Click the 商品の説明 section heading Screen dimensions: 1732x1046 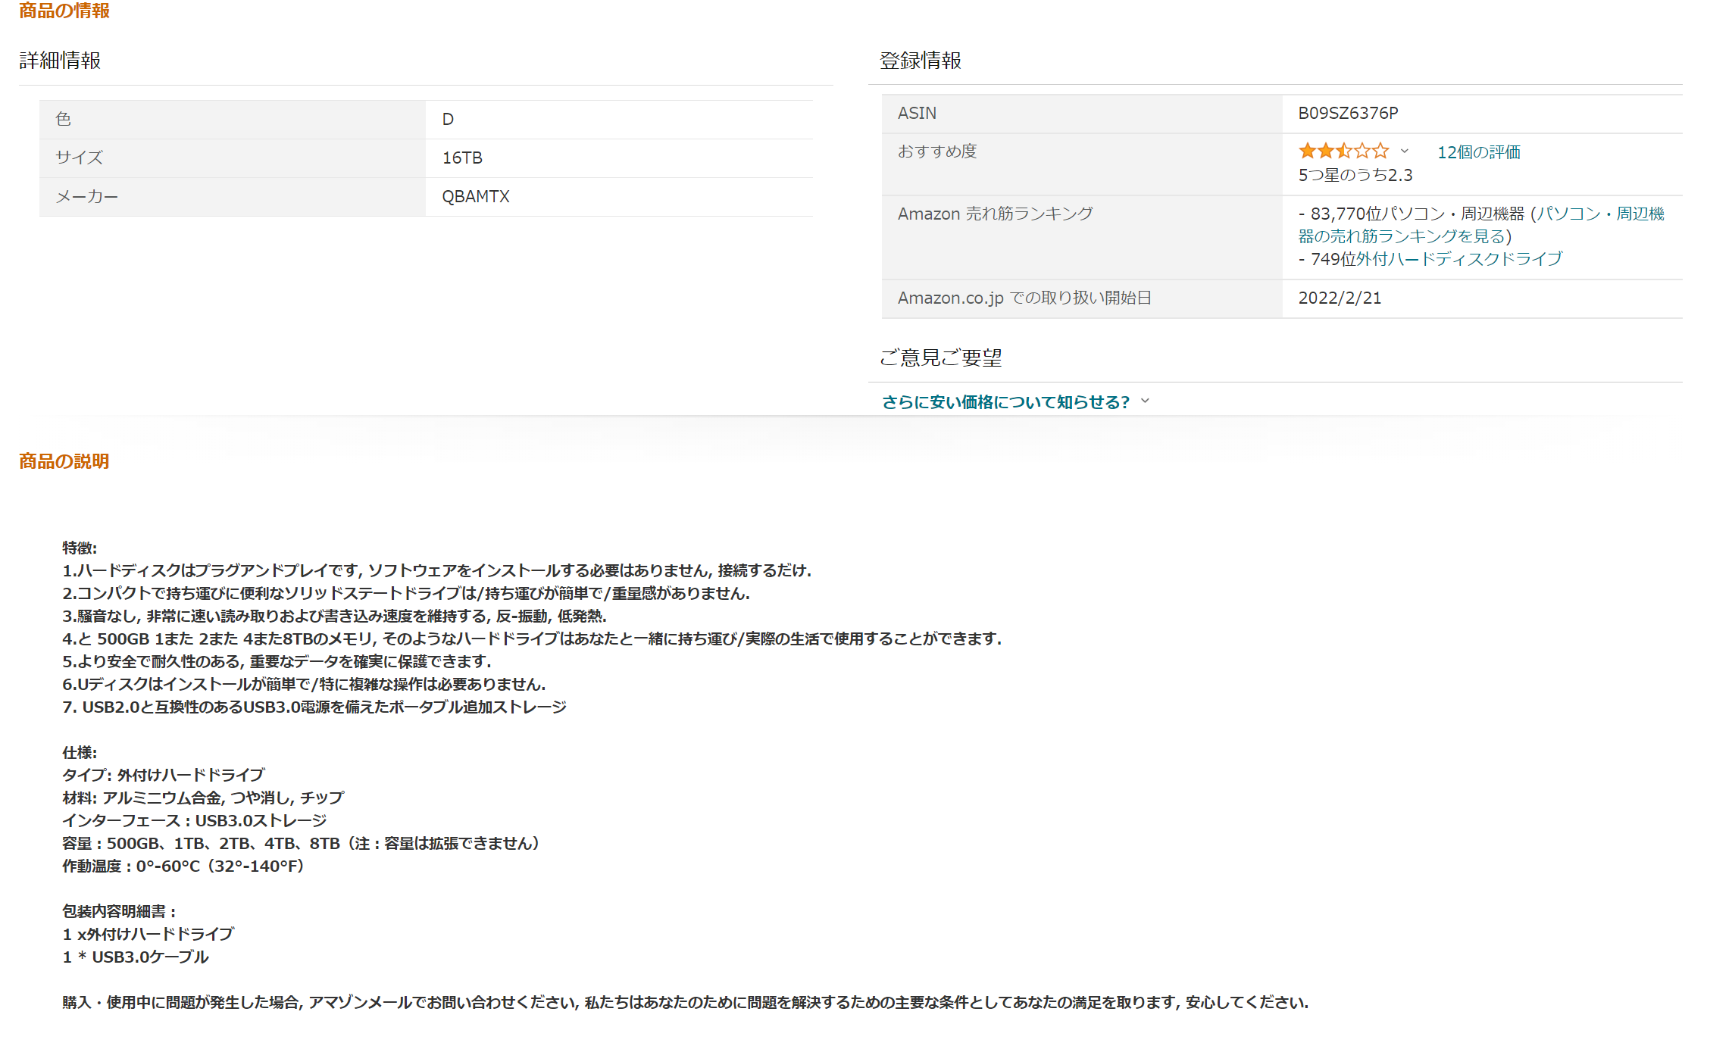point(64,461)
